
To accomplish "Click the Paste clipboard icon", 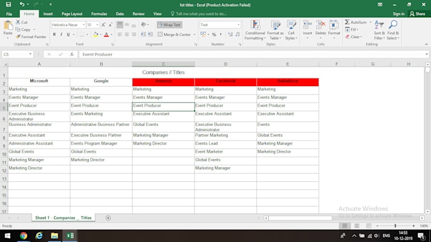I will (x=8, y=25).
